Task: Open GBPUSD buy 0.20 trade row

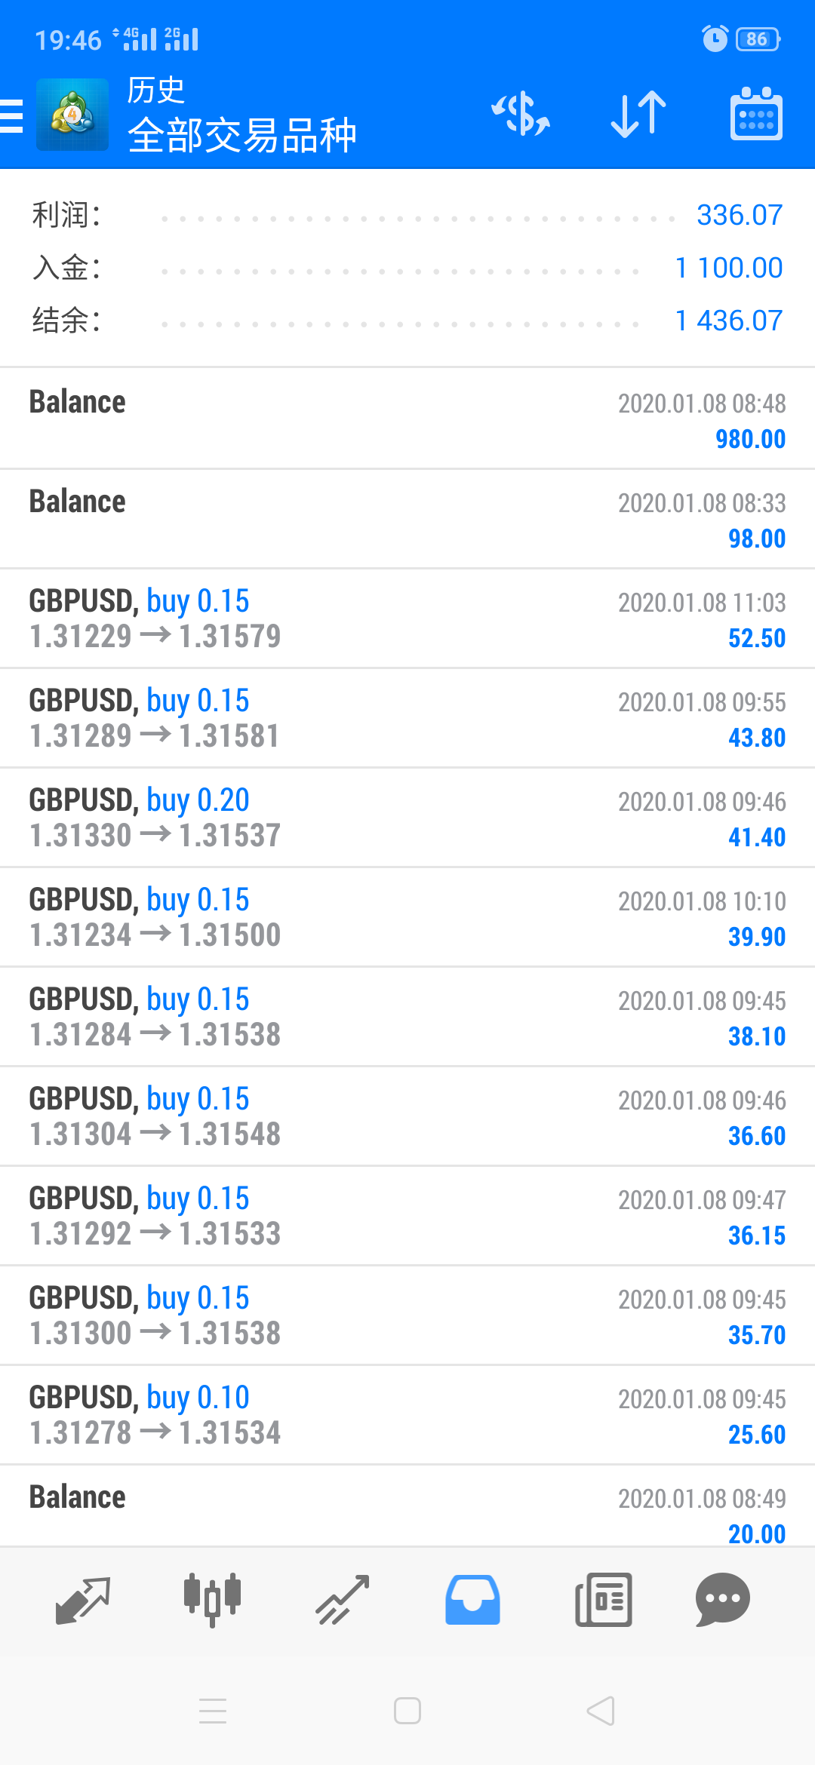Action: coord(407,818)
